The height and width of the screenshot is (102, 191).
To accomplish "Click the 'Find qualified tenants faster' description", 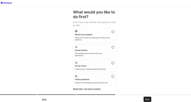I will coord(88,54).
